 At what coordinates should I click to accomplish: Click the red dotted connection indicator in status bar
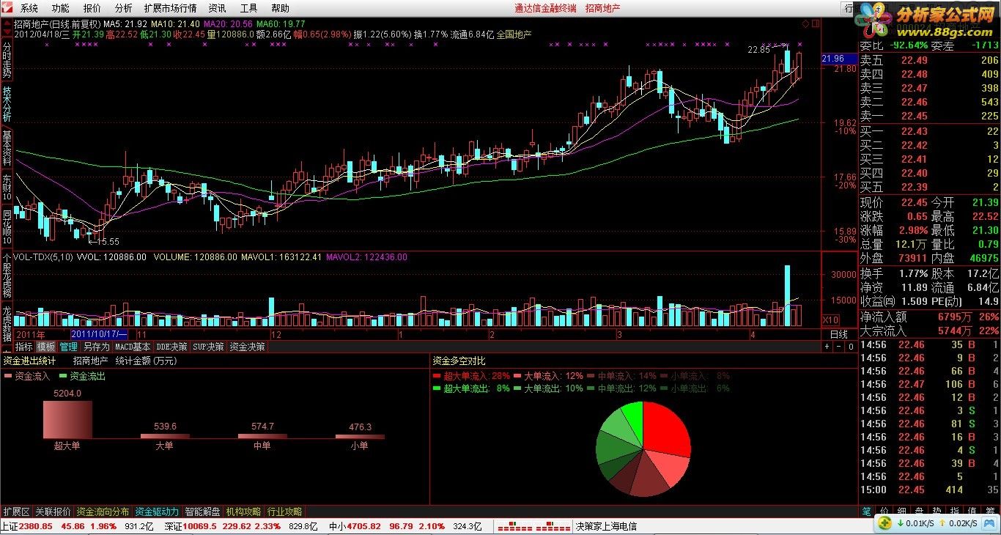[533, 526]
